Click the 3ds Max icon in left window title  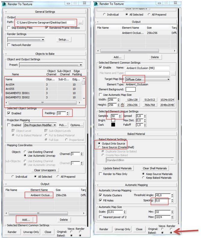click(x=5, y=4)
